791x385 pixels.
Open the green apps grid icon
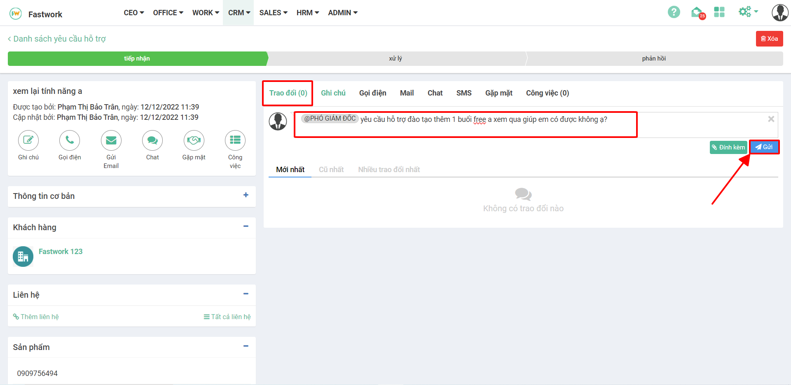(719, 12)
